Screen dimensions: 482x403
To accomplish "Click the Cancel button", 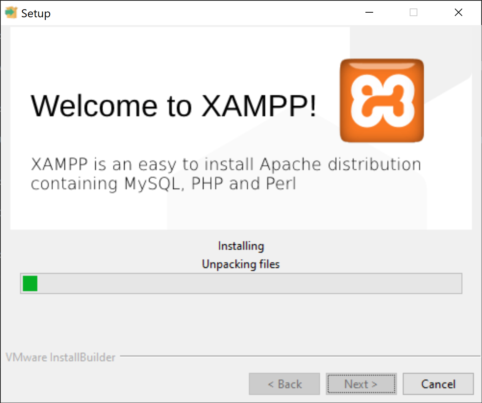I will pos(438,384).
